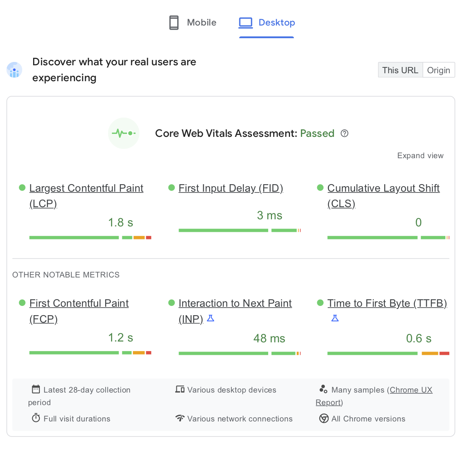Click the experiment flask icon next to TTFB

[x=335, y=318]
